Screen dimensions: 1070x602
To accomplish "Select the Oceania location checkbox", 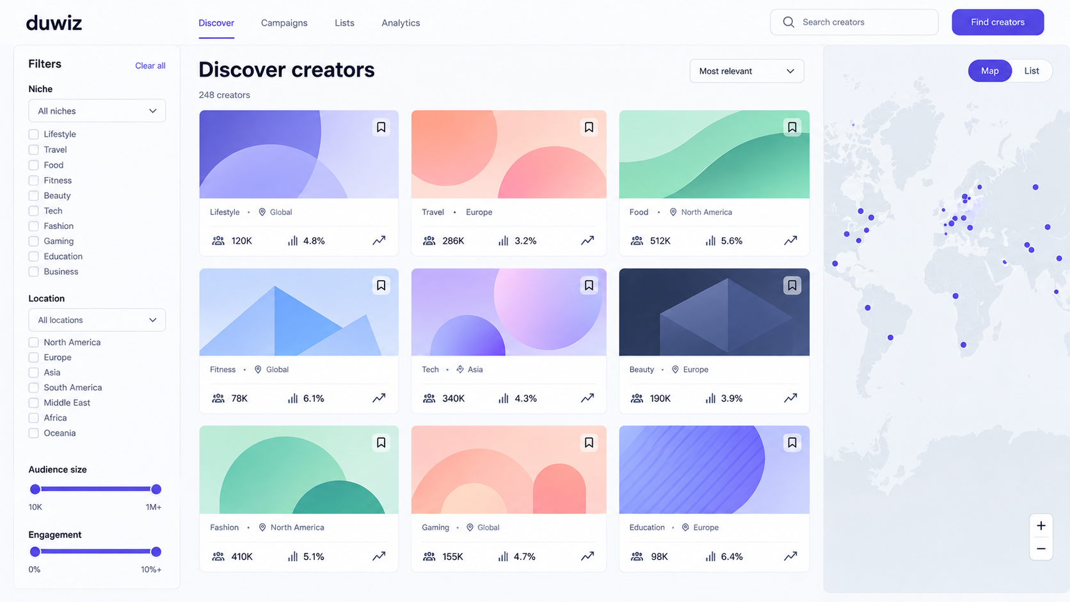I will (33, 433).
